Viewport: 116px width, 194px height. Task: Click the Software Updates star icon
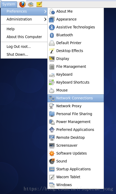point(52,154)
